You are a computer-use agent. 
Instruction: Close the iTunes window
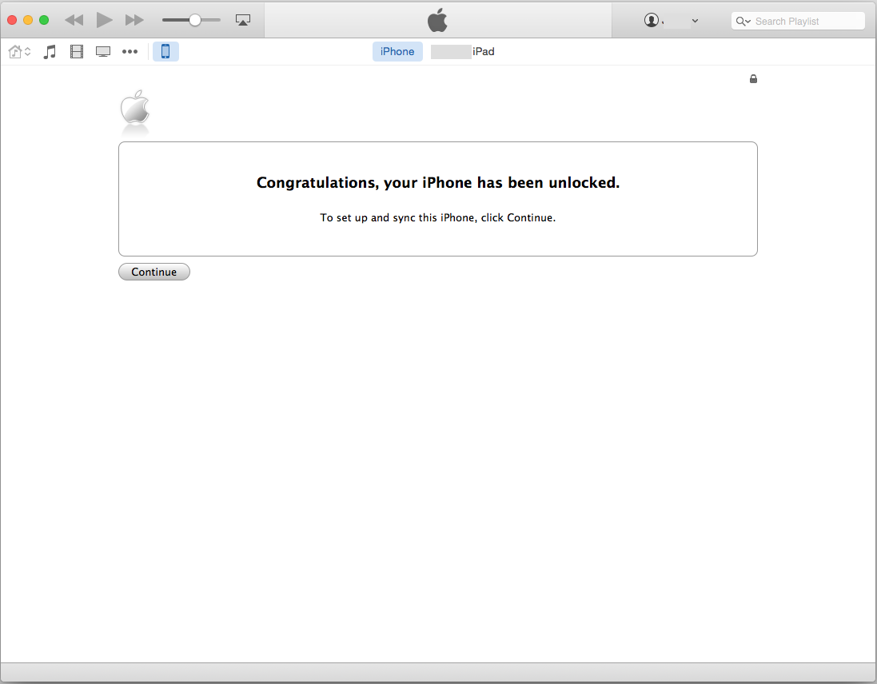click(x=12, y=20)
